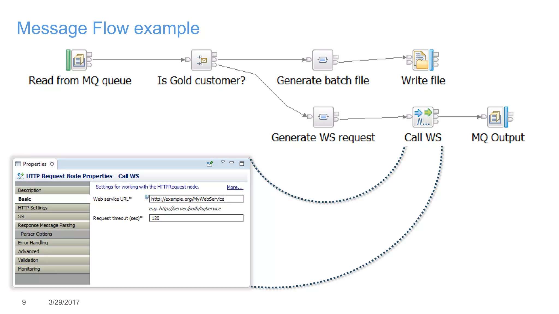Select the Generate WS request compute node
Image resolution: width=559 pixels, height=314 pixels.
tap(323, 117)
